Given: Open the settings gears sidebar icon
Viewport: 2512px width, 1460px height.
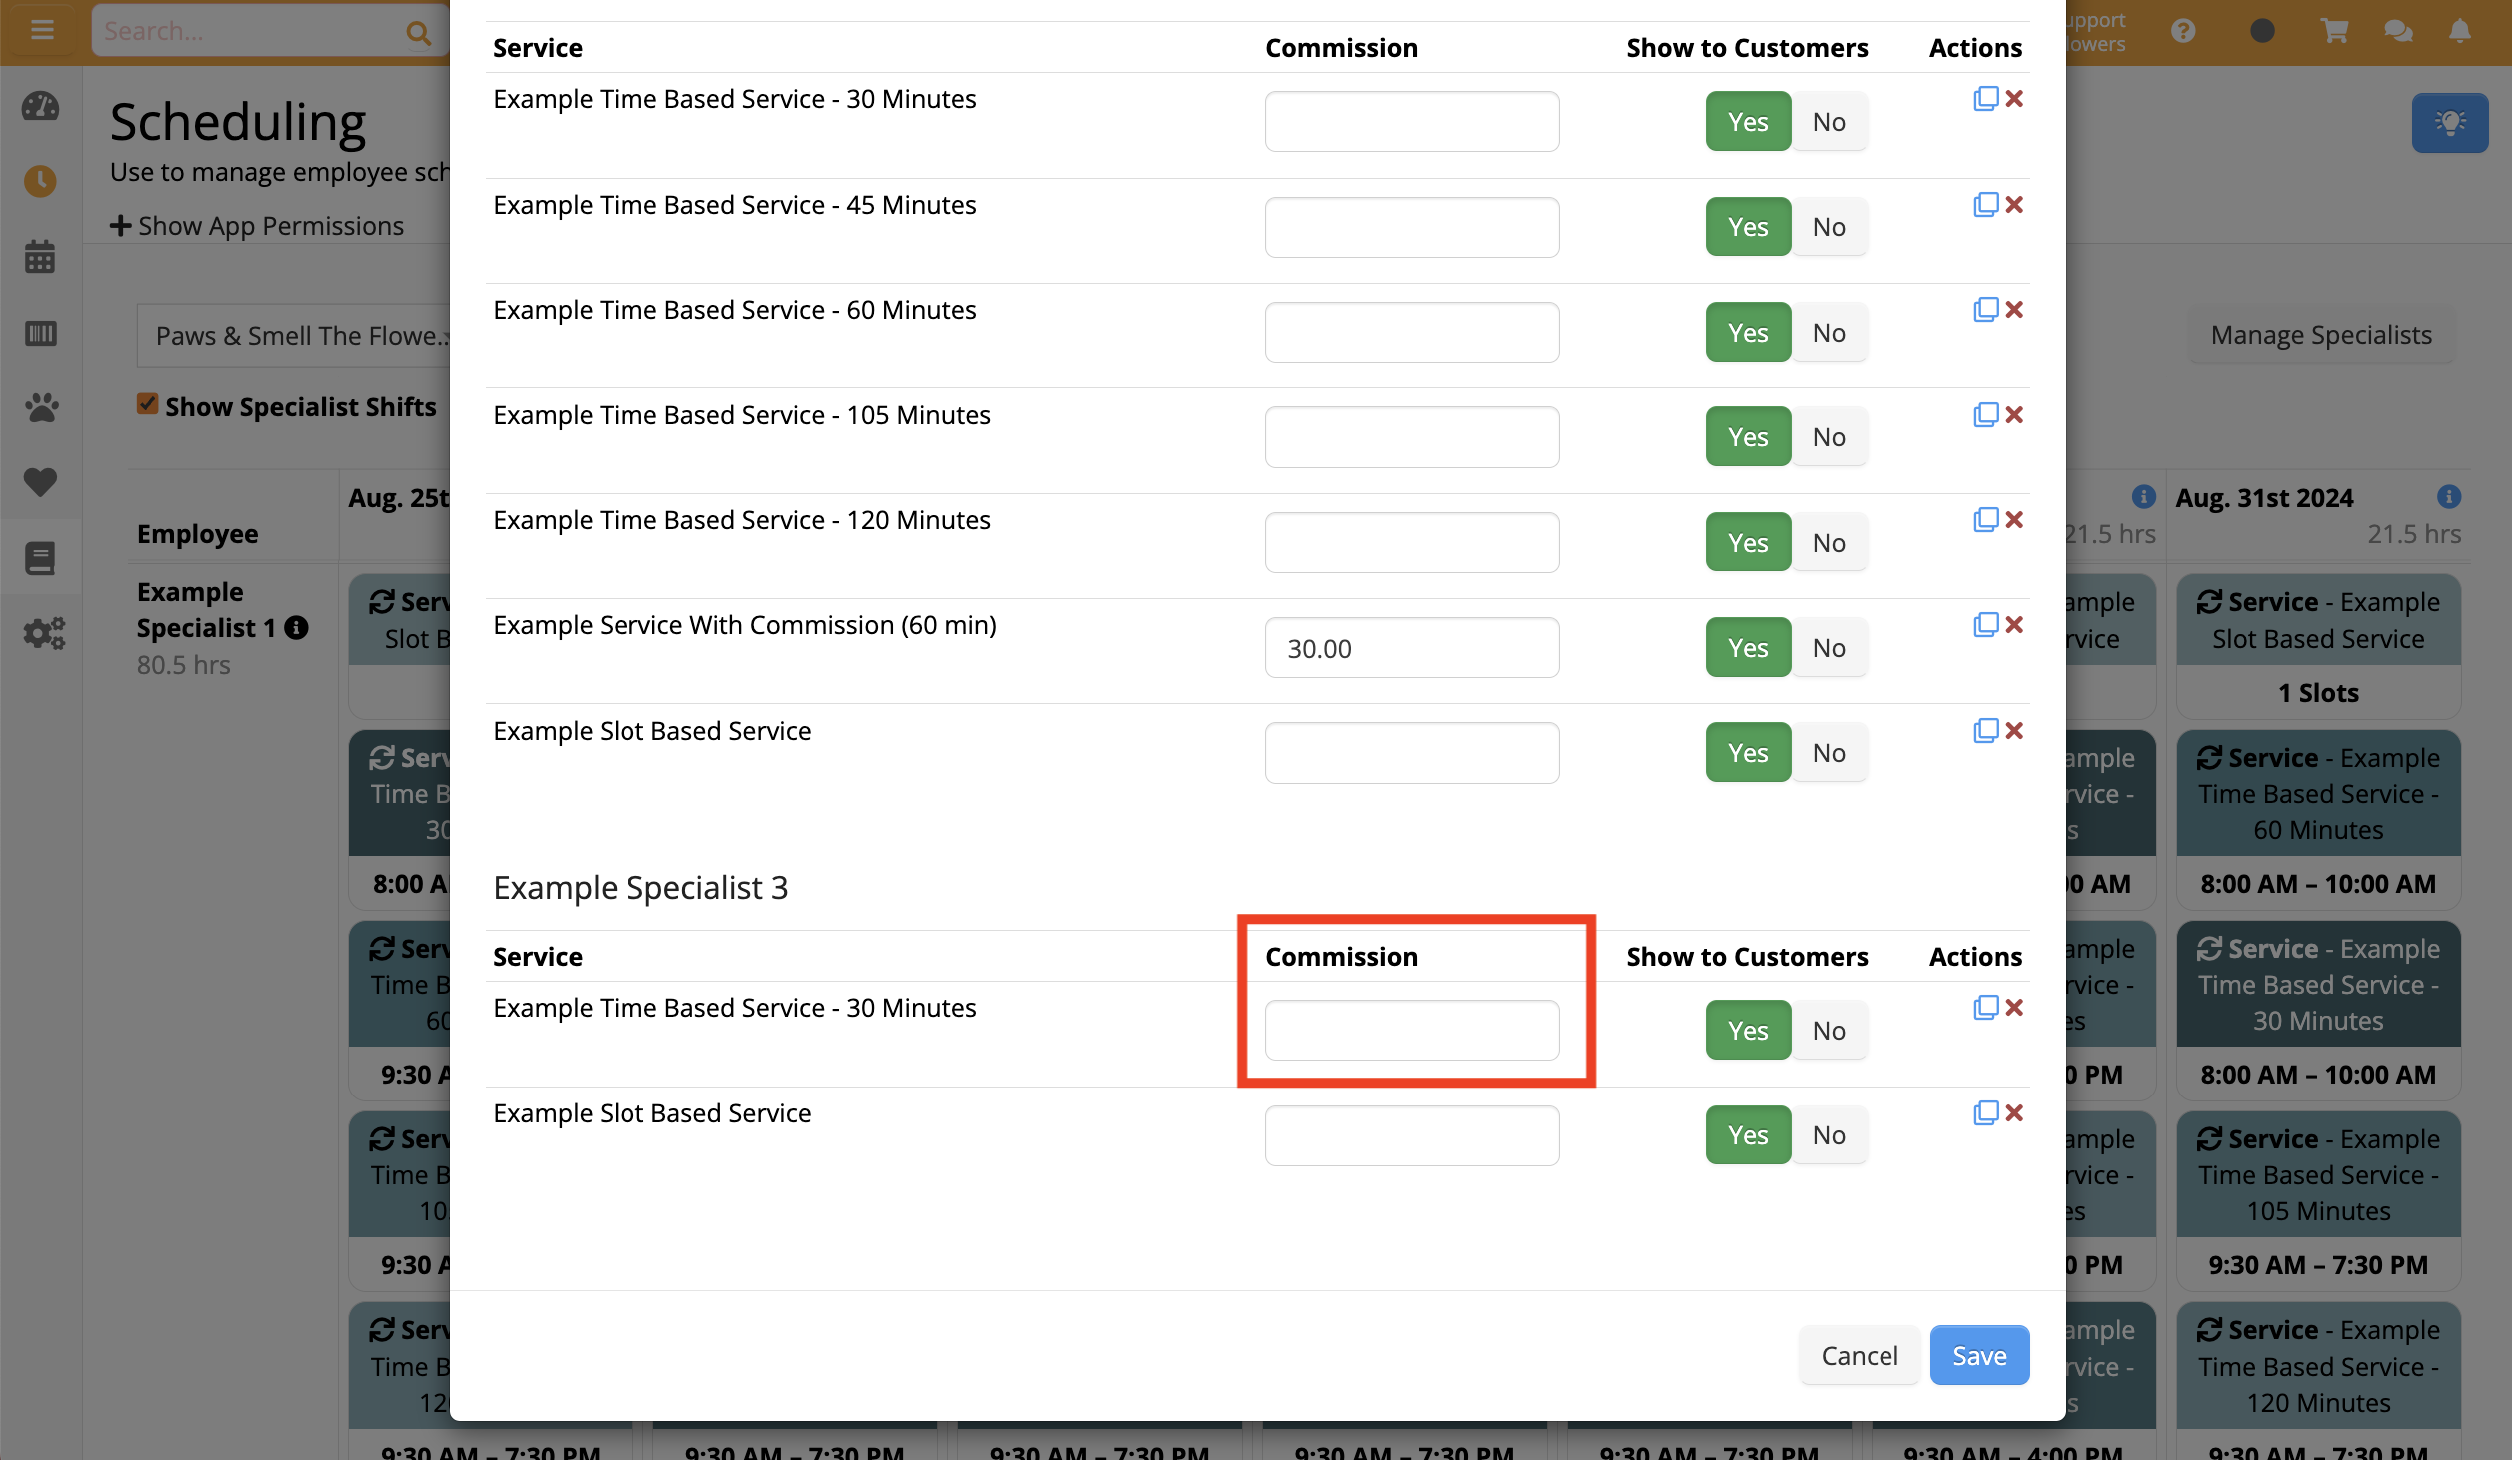Looking at the screenshot, I should click(44, 633).
